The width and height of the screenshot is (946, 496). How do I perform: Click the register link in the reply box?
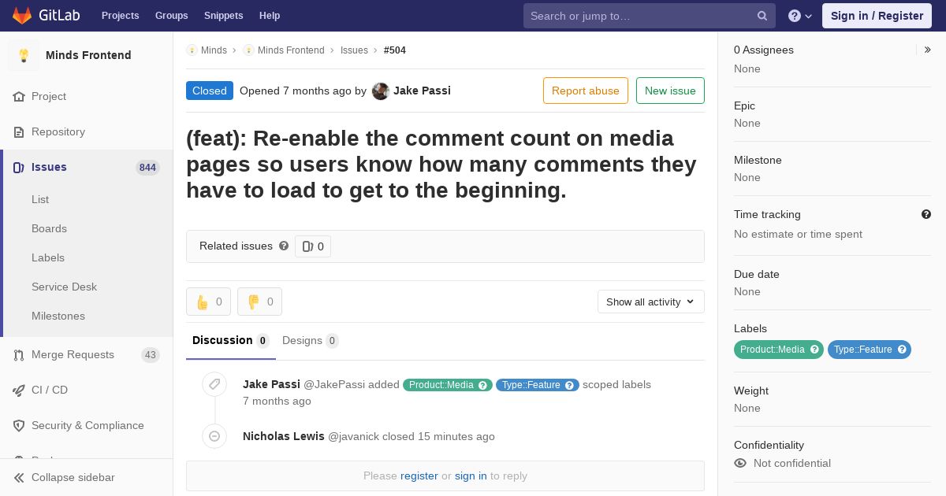[x=419, y=476]
